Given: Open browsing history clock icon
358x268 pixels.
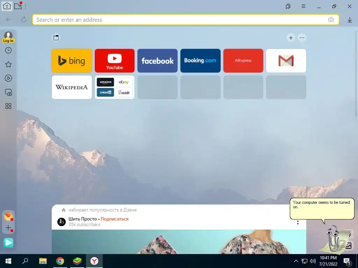Looking at the screenshot, I should [8, 50].
